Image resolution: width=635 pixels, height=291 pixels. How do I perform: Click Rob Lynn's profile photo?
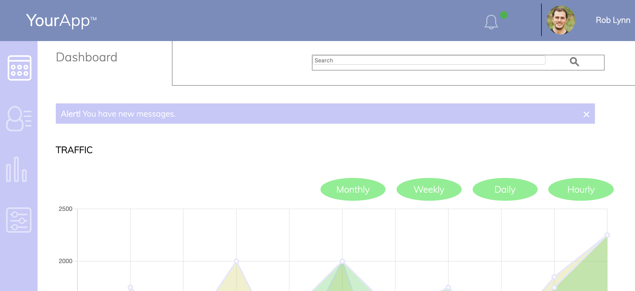(561, 20)
